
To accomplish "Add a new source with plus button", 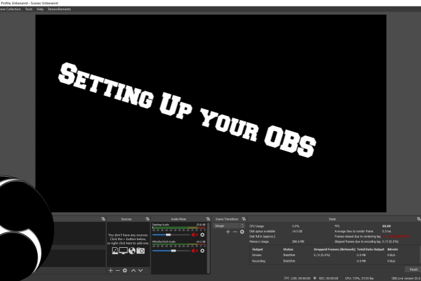I will coord(110,270).
